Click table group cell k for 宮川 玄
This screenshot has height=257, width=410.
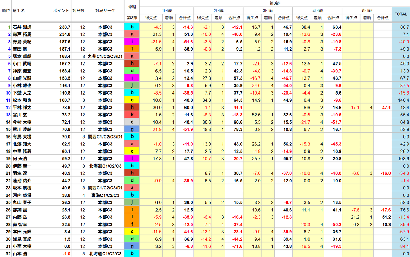[132, 115]
